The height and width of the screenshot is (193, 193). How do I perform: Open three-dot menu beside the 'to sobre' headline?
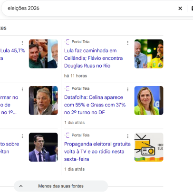point(22,136)
